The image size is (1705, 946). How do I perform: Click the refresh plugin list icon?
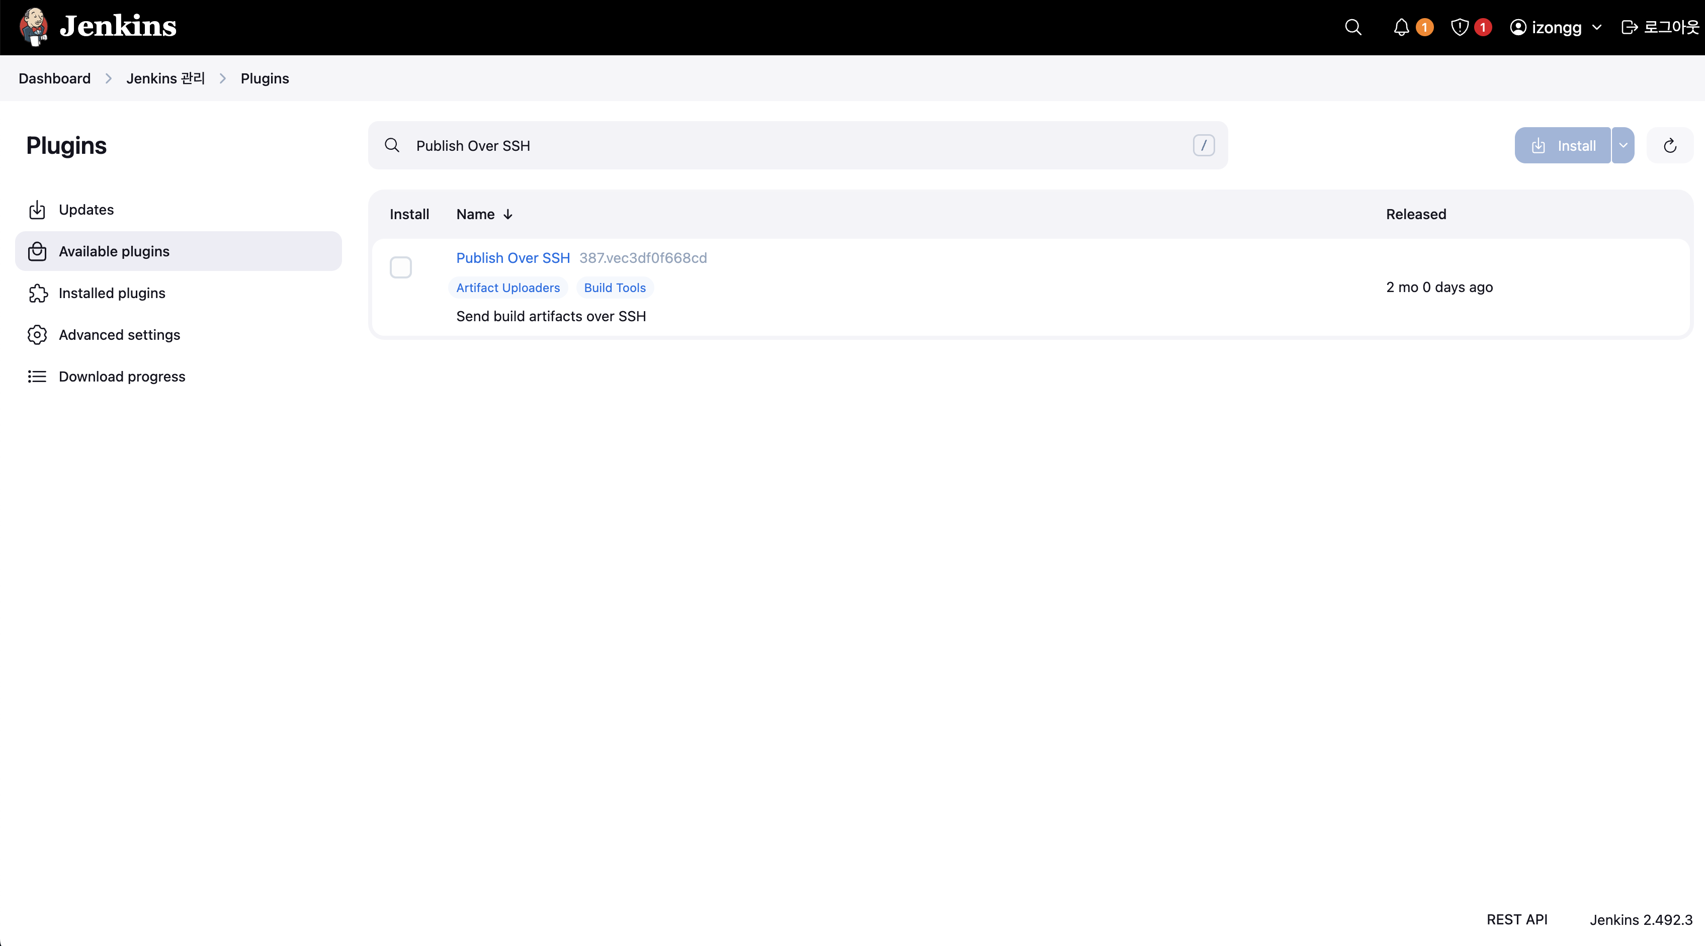(1669, 146)
